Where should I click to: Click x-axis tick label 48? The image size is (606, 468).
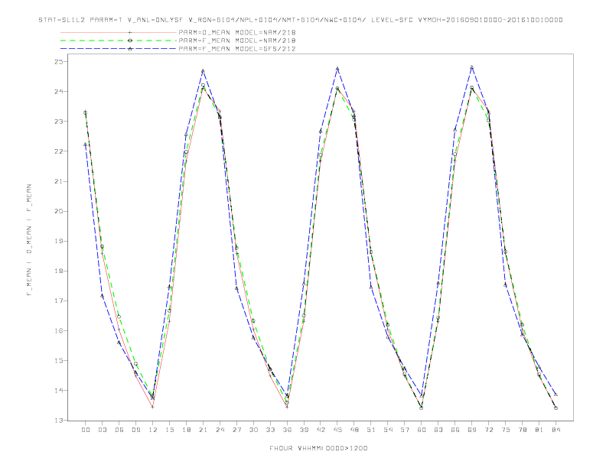pyautogui.click(x=354, y=430)
